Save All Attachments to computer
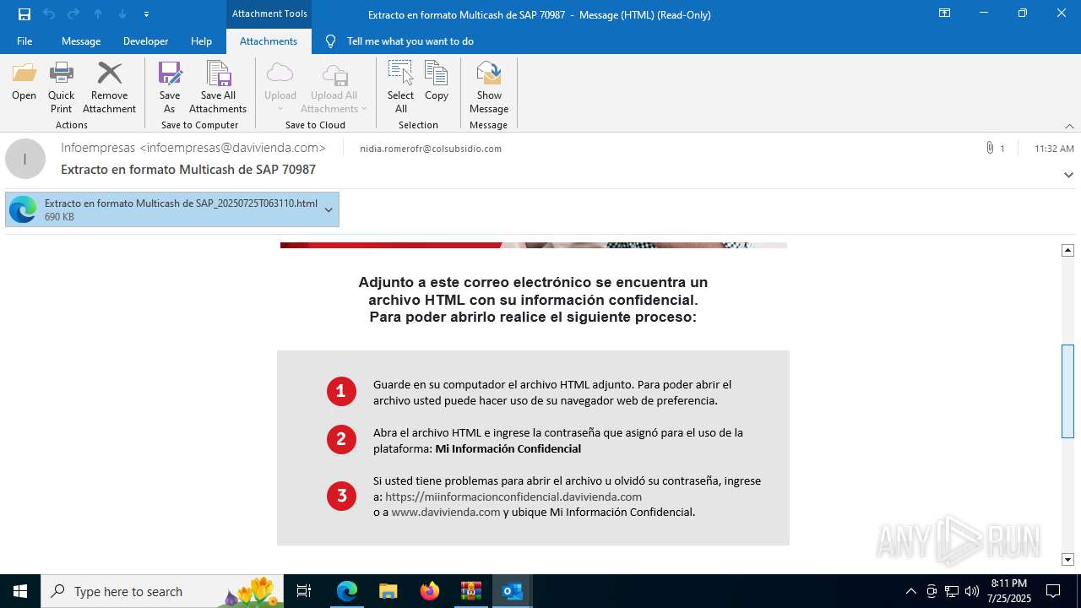This screenshot has height=608, width=1081. 218,87
